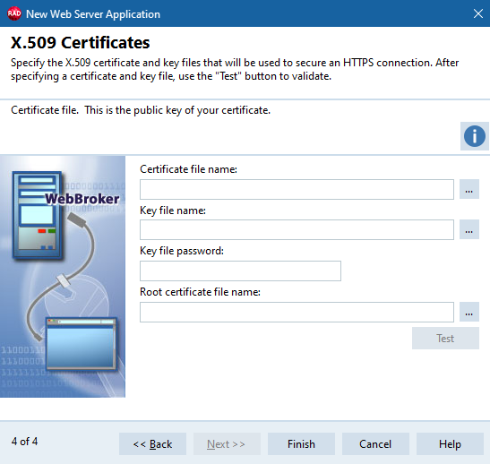Click Finish to complete the wizard
Viewport: 490px width, 464px height.
click(x=301, y=443)
